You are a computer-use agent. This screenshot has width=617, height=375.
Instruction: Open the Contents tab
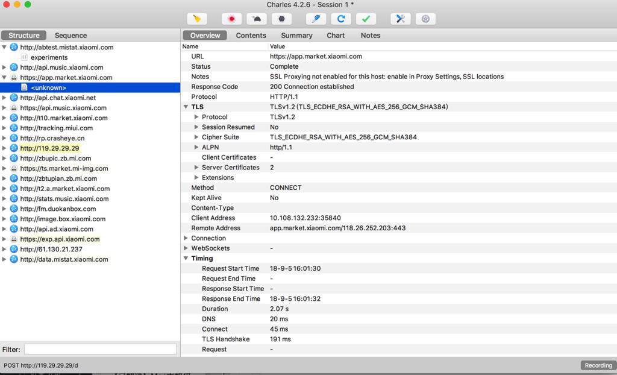[251, 36]
